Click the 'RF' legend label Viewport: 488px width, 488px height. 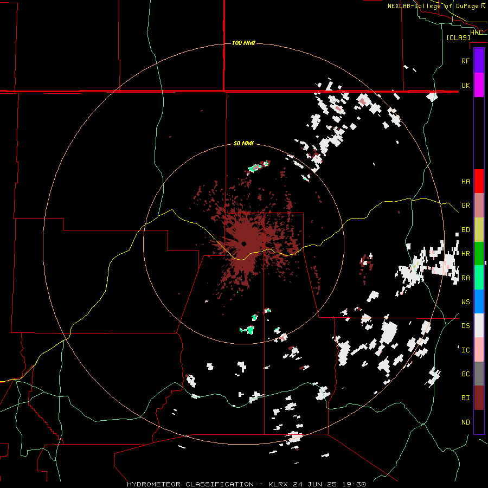point(465,61)
